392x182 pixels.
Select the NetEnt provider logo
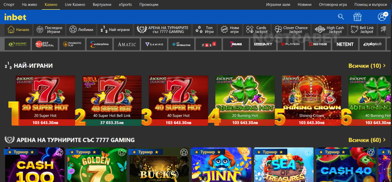(x=345, y=44)
